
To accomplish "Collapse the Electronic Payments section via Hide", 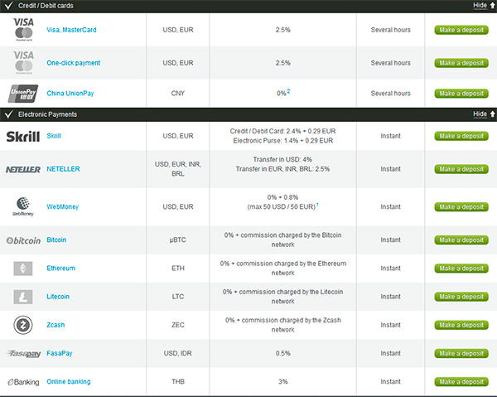I will [484, 114].
